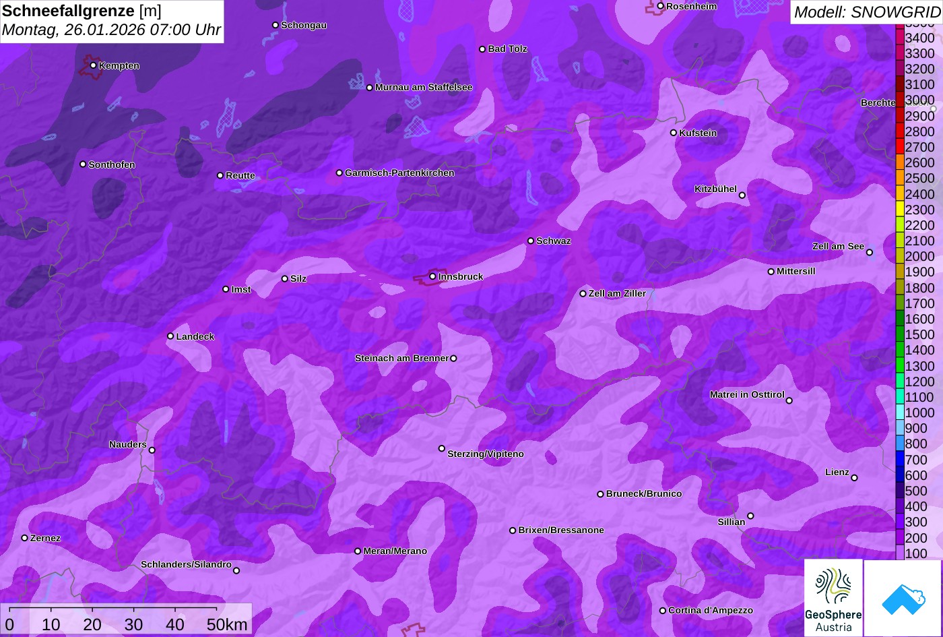This screenshot has width=943, height=637.
Task: Click the 3400 legend value
Action: coord(920,38)
